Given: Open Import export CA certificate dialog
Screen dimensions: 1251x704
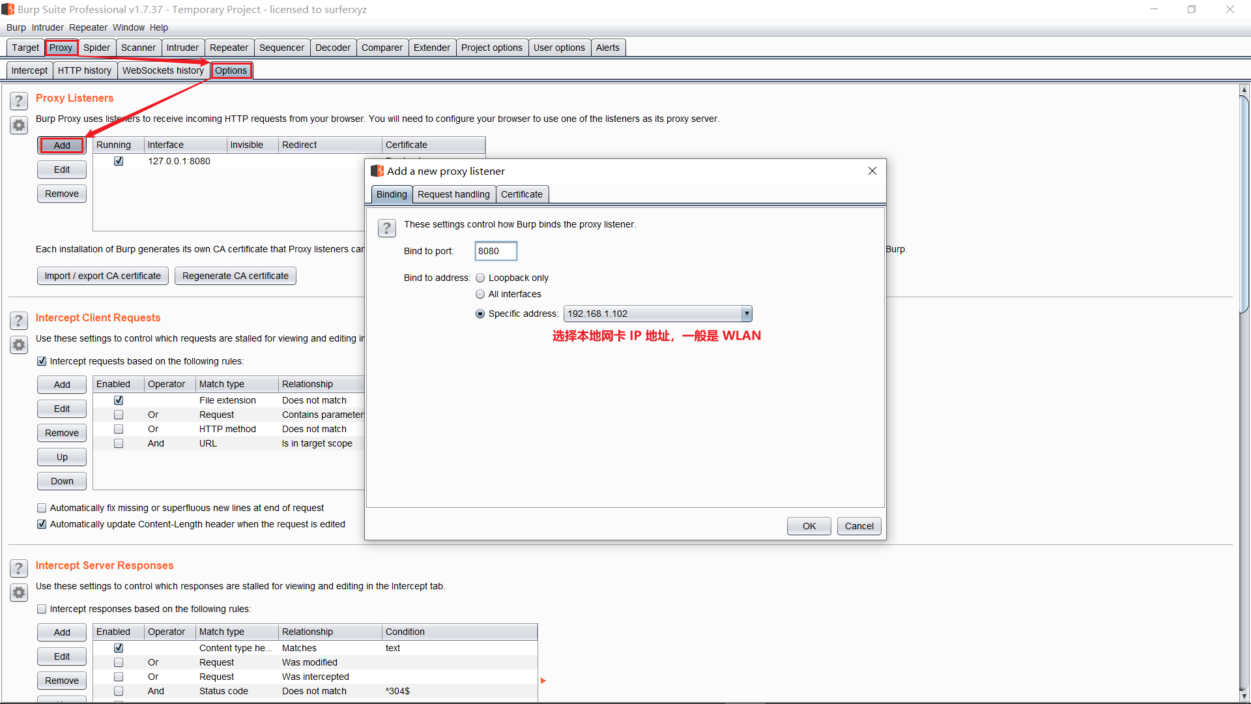Looking at the screenshot, I should click(x=103, y=275).
